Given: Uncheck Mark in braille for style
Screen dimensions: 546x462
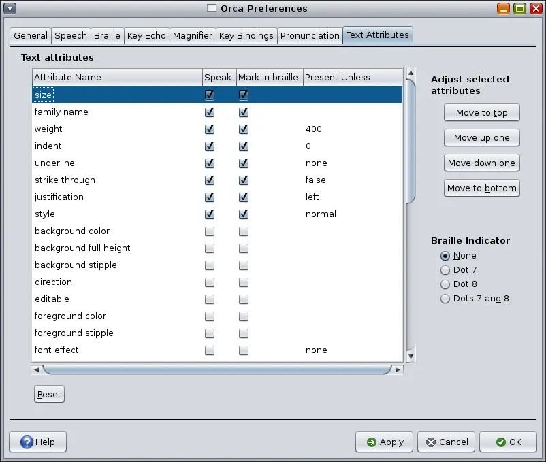Looking at the screenshot, I should pos(244,214).
